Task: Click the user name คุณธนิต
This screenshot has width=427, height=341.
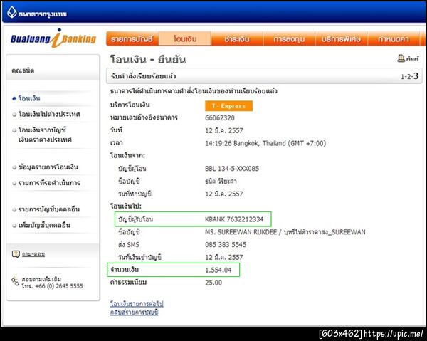Action: click(x=23, y=70)
